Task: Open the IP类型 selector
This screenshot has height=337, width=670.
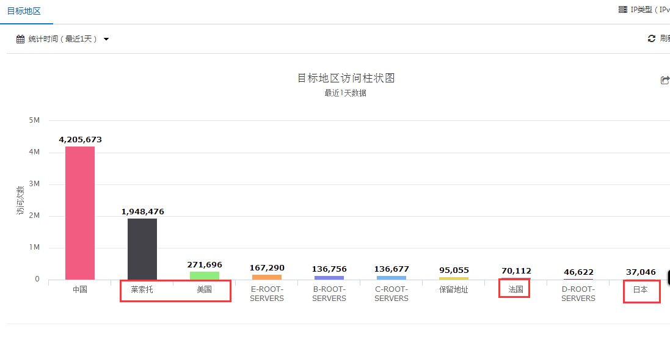Action: [644, 9]
